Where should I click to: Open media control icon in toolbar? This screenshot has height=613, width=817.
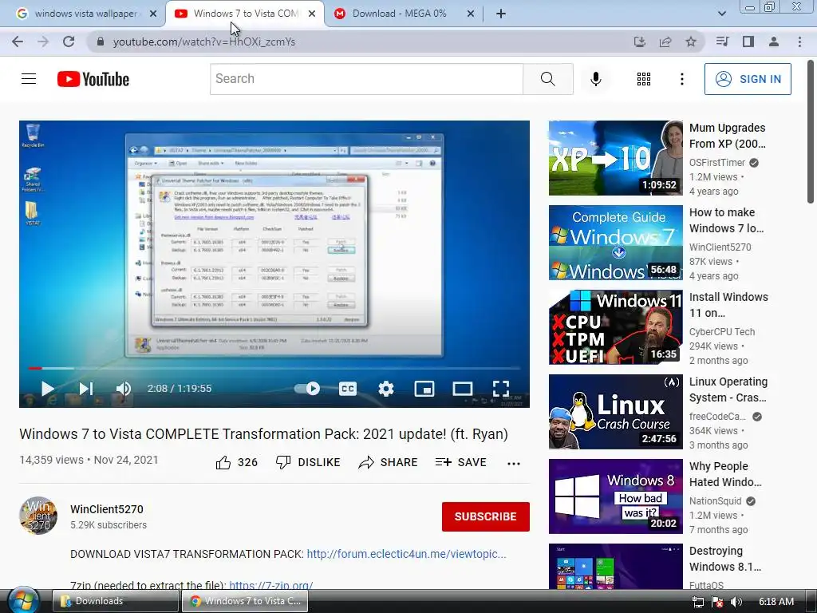click(722, 42)
